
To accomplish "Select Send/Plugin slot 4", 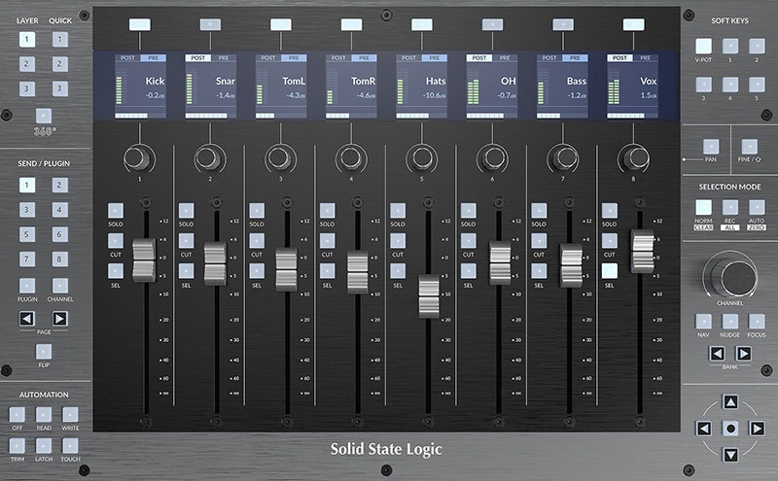I will (59, 210).
